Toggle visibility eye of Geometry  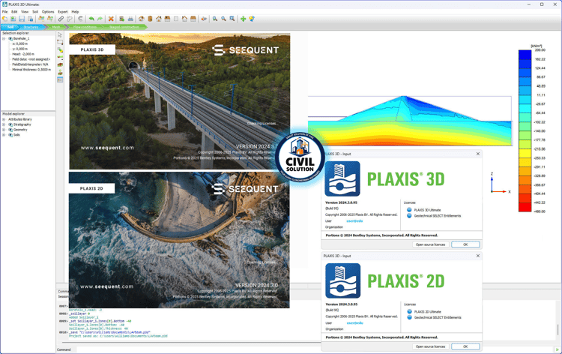coord(10,130)
